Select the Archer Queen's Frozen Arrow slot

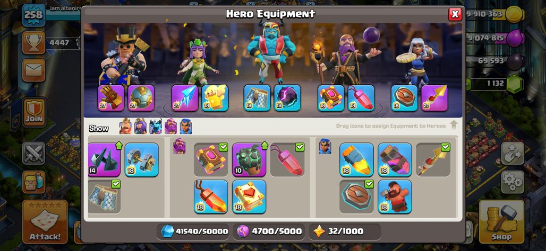pyautogui.click(x=184, y=98)
